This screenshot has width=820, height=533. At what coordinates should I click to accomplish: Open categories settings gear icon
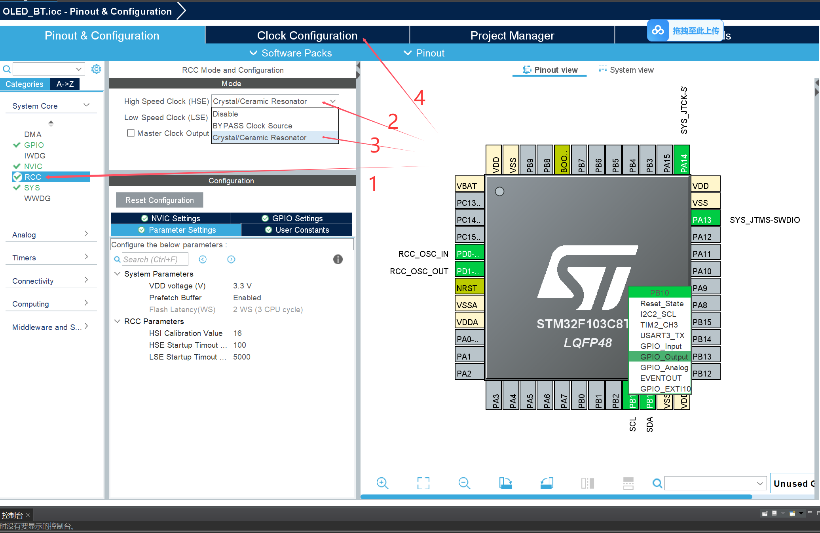pyautogui.click(x=96, y=69)
